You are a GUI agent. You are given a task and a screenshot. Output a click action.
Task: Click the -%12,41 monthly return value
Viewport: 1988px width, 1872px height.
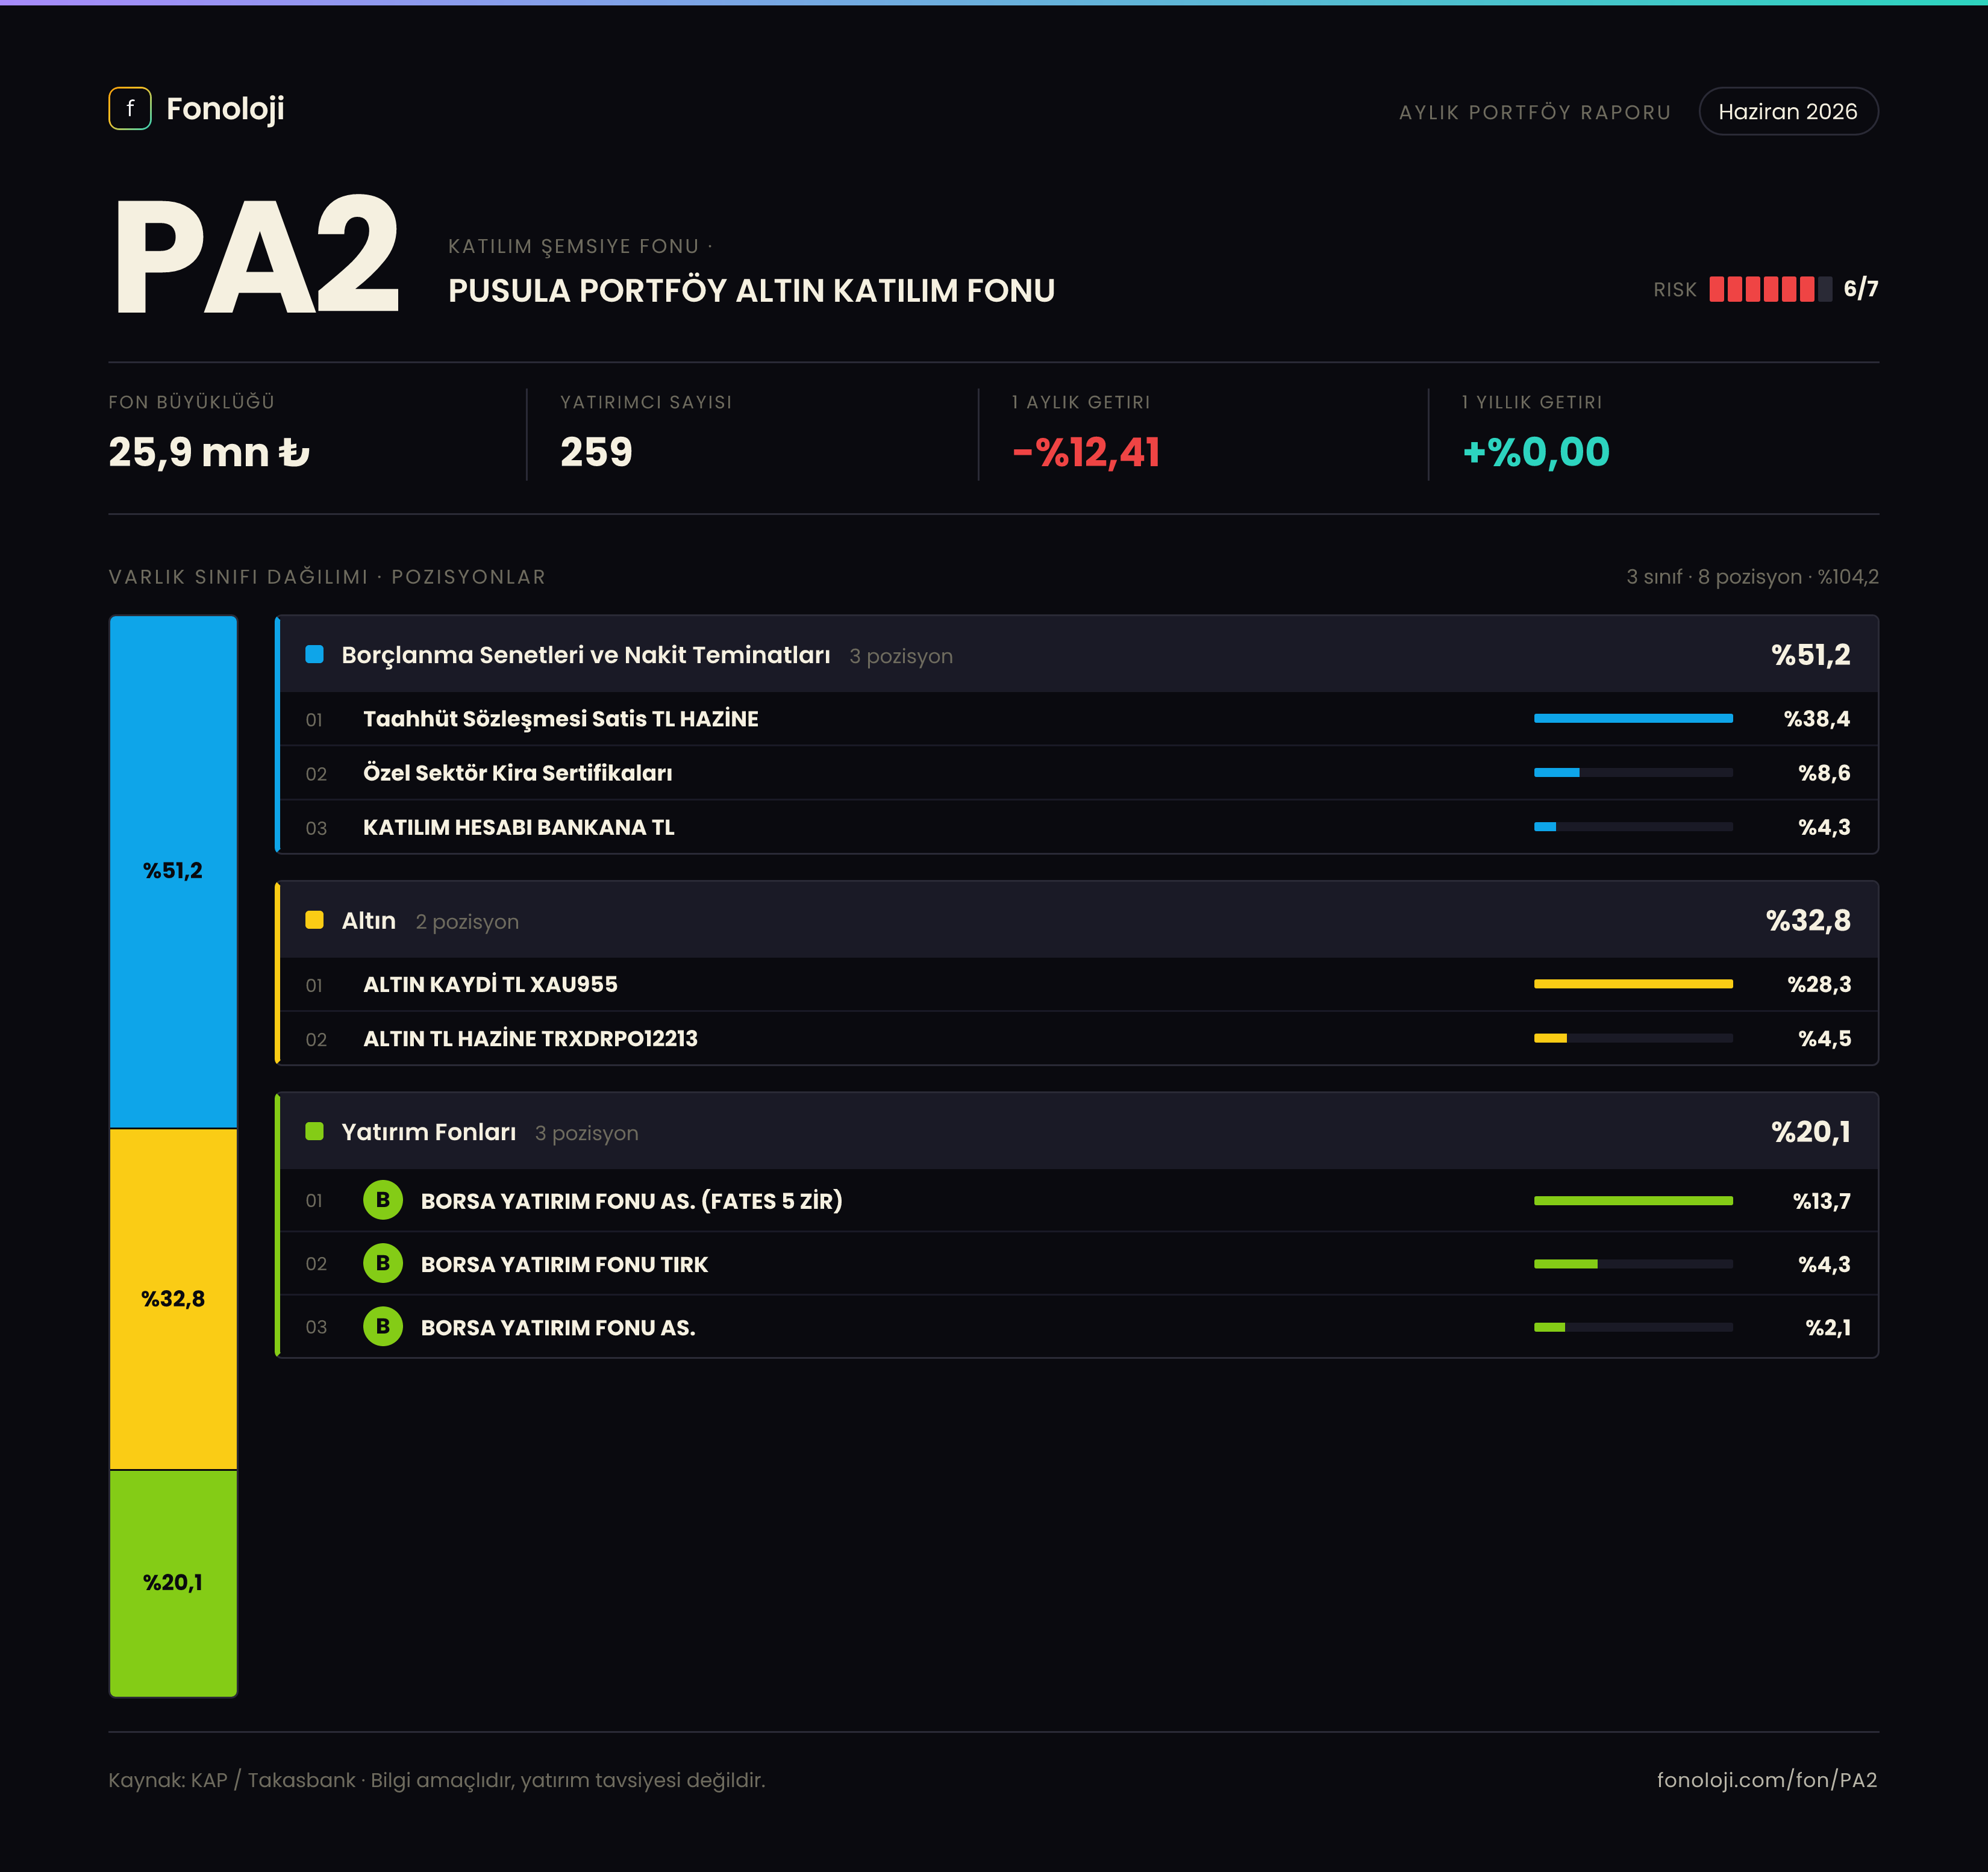click(1086, 452)
